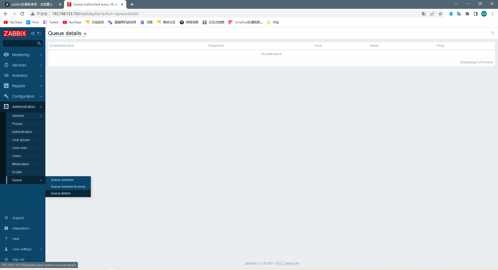Open the Authentication menu item
This screenshot has height=270, width=498.
tap(26, 132)
